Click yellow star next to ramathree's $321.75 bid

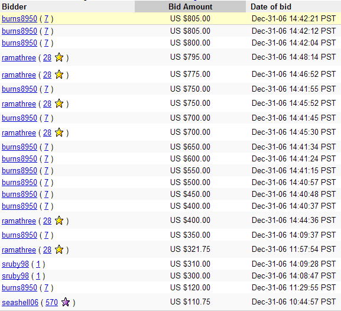click(x=59, y=250)
